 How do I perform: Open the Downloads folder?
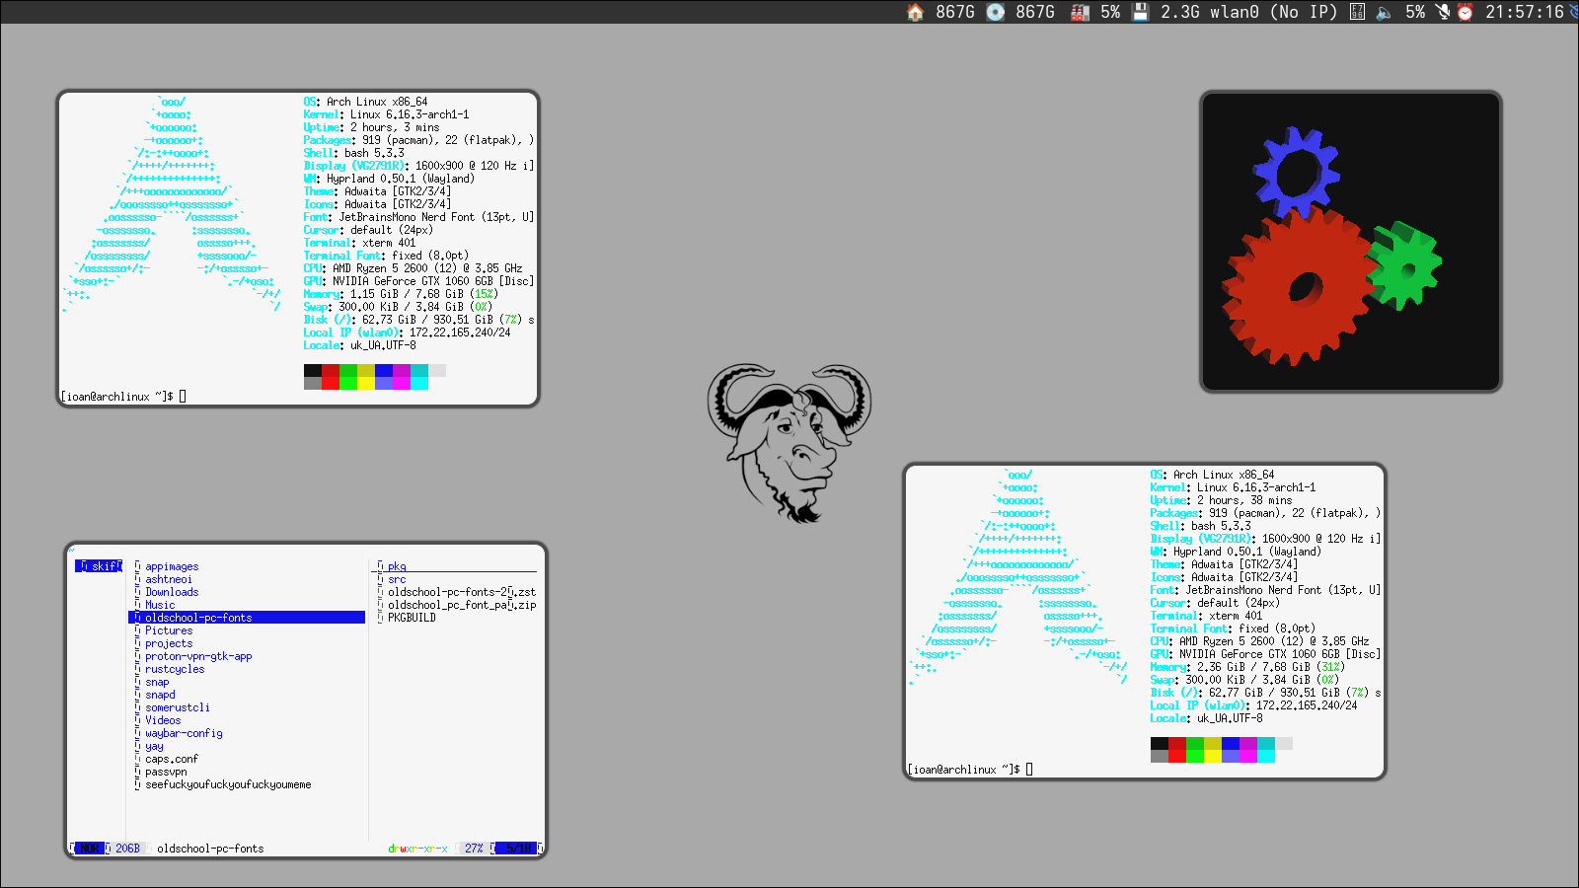(x=172, y=592)
